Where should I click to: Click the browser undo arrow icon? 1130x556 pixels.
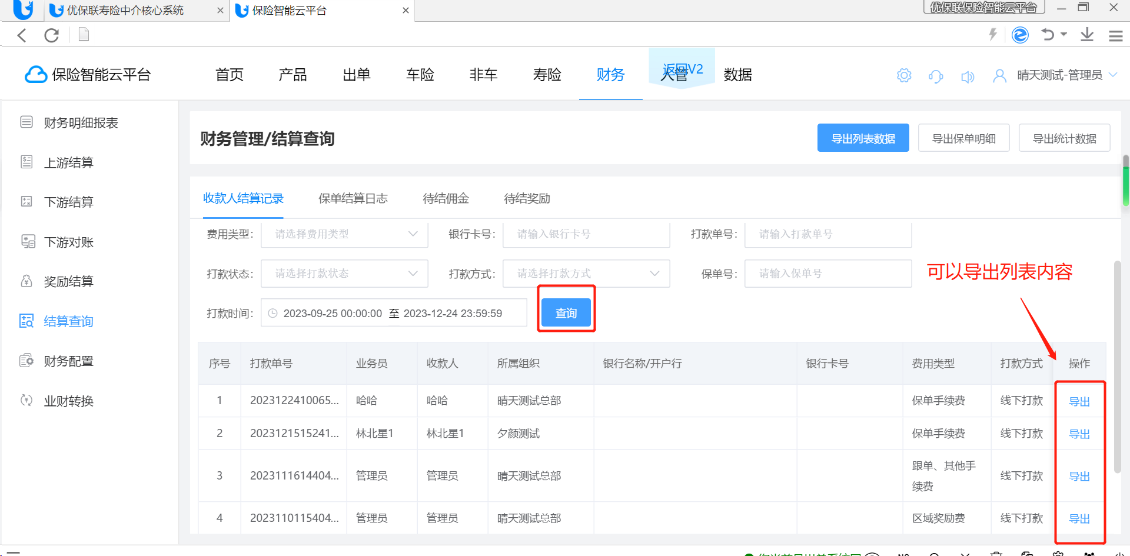point(1048,34)
